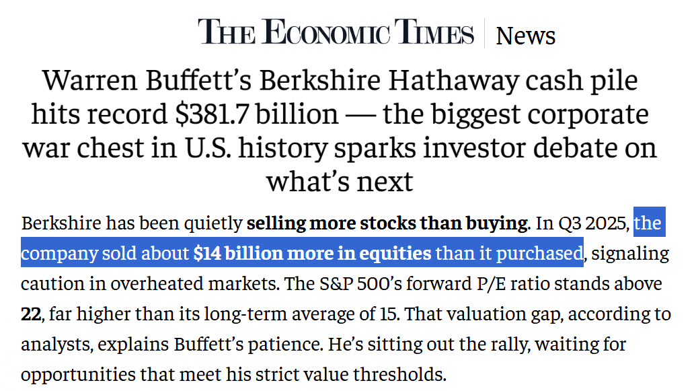Click highlighted bold "$14 billion more in equities"
The image size is (696, 391).
point(312,254)
